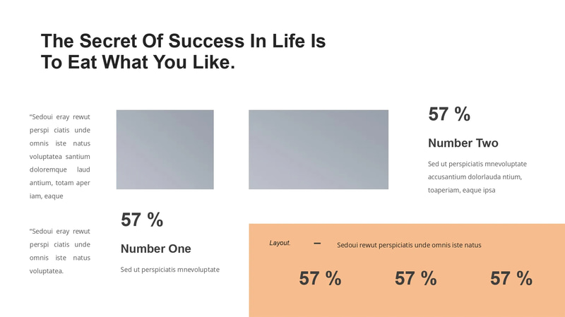Click the middle "57 %" in the orange panel
The width and height of the screenshot is (565, 317).
tap(415, 278)
